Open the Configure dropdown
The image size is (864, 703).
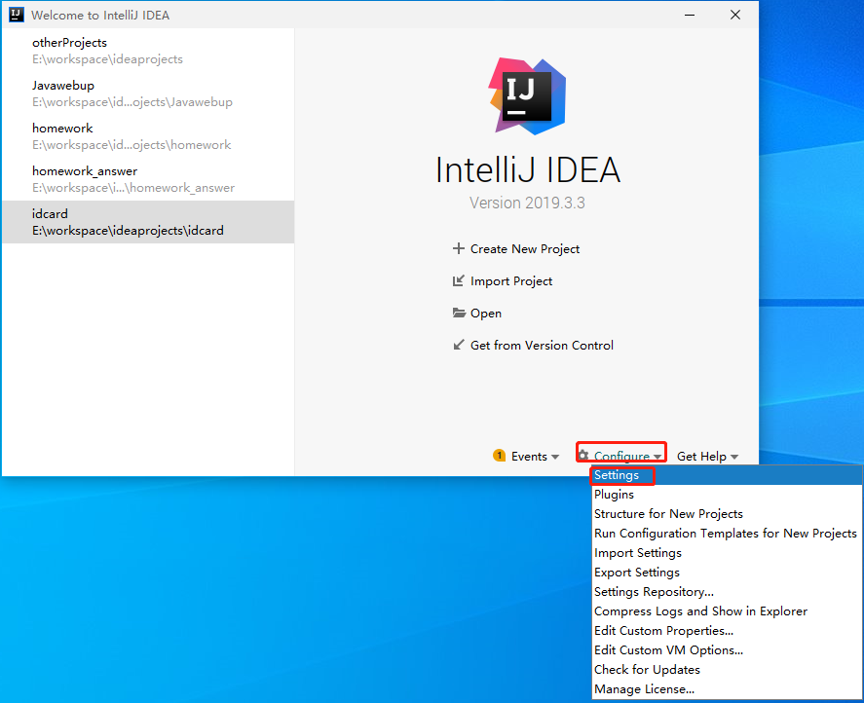tap(621, 456)
